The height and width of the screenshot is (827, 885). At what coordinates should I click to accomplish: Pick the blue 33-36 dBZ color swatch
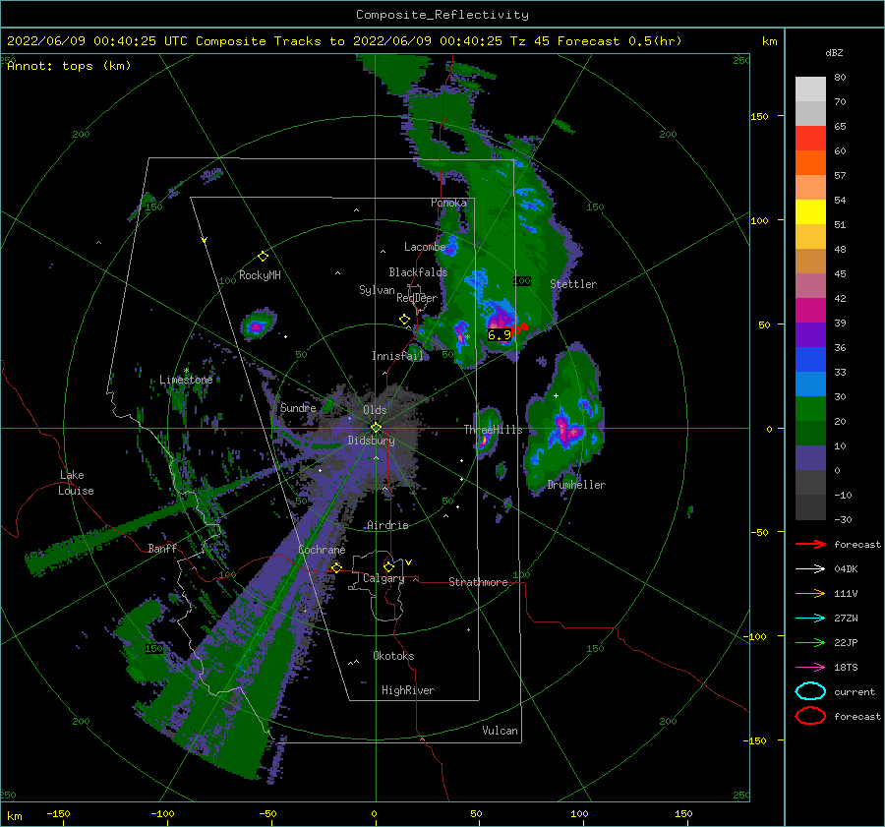tap(810, 360)
